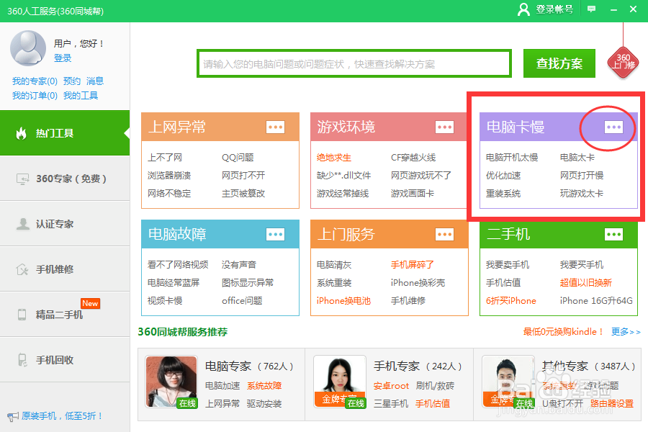The height and width of the screenshot is (432, 648).
Task: Open 看不了网络视频 entry
Action: (x=178, y=264)
